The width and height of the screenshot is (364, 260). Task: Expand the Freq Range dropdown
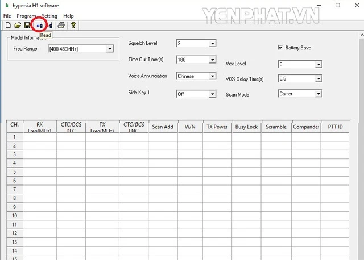click(110, 49)
